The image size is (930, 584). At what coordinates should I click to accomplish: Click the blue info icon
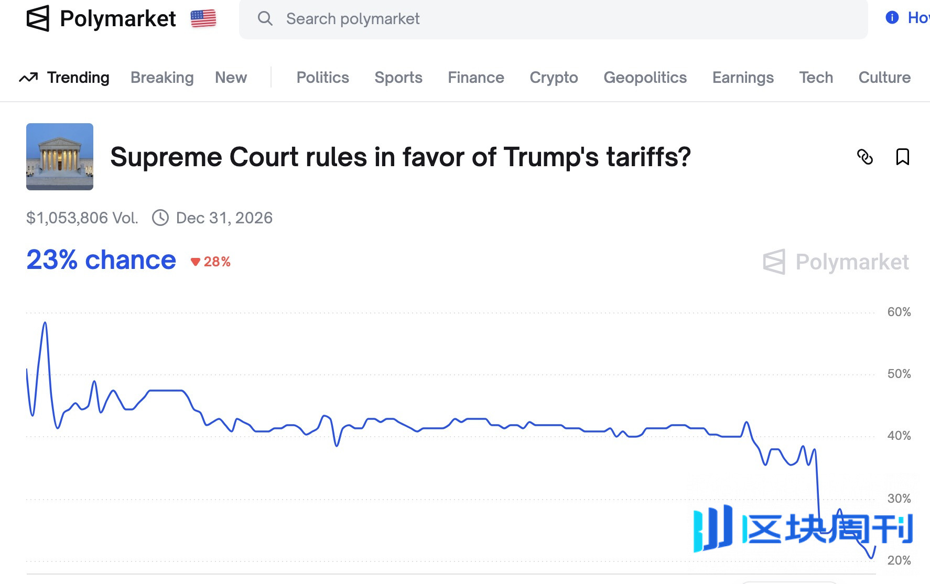(x=892, y=18)
